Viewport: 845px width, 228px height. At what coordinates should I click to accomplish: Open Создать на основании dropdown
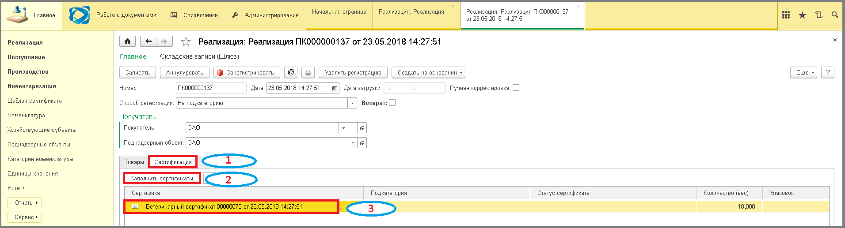pyautogui.click(x=428, y=72)
